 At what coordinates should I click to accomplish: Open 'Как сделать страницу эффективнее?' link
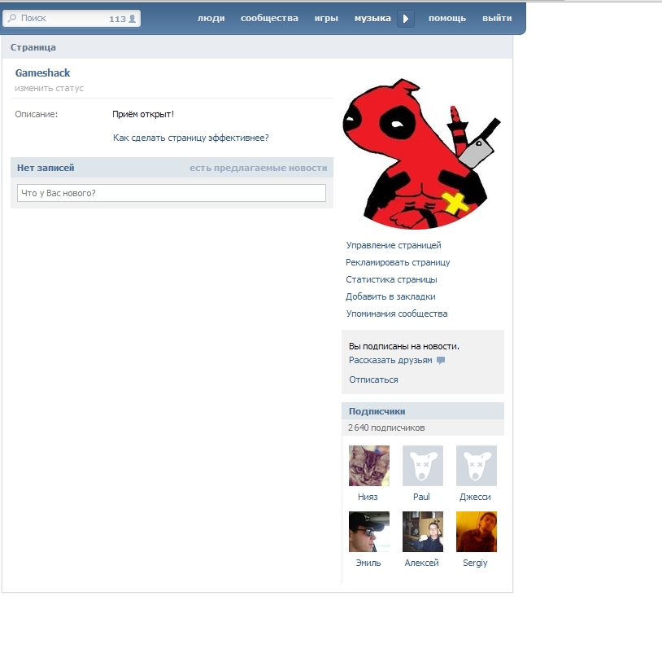tap(190, 138)
